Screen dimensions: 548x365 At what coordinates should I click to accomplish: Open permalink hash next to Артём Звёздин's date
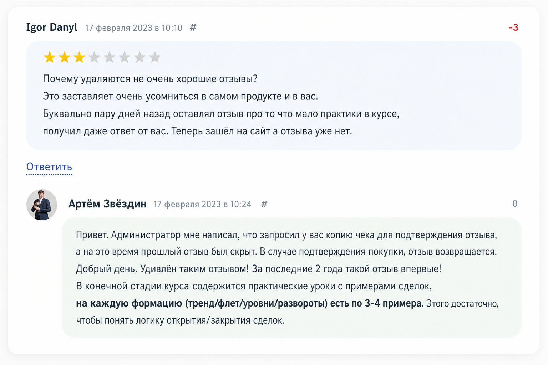[264, 204]
